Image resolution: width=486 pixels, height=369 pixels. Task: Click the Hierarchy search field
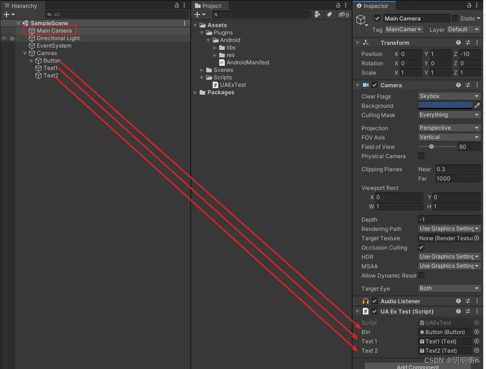pos(117,14)
